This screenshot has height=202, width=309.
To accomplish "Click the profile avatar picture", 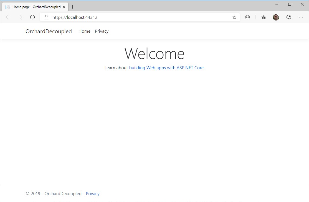I will click(x=276, y=17).
